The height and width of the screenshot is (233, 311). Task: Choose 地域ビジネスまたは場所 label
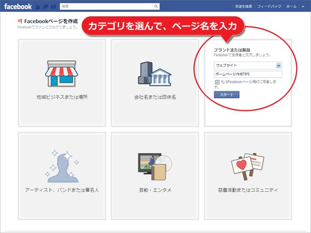point(62,97)
